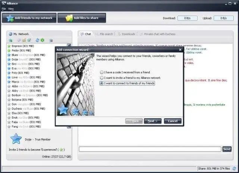Select friend 'Eiro via Abbo' in the list
Screen dimensions: 239x173
[24, 64]
